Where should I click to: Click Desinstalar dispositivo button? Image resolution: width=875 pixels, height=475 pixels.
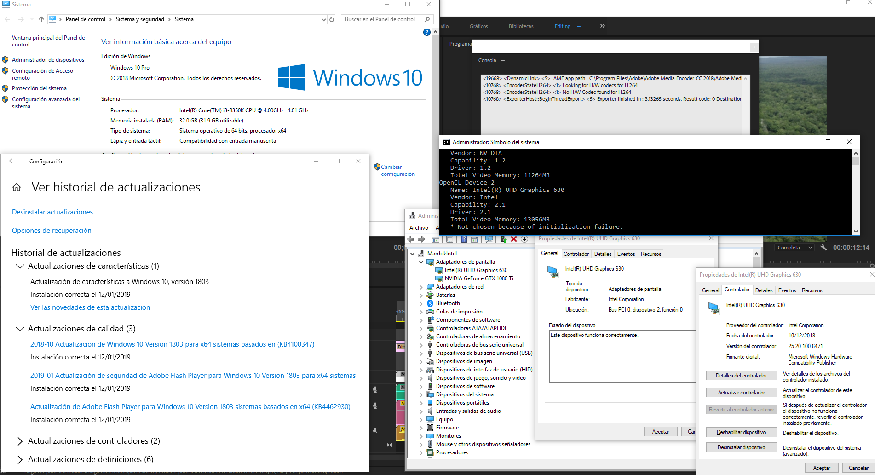pyautogui.click(x=741, y=447)
